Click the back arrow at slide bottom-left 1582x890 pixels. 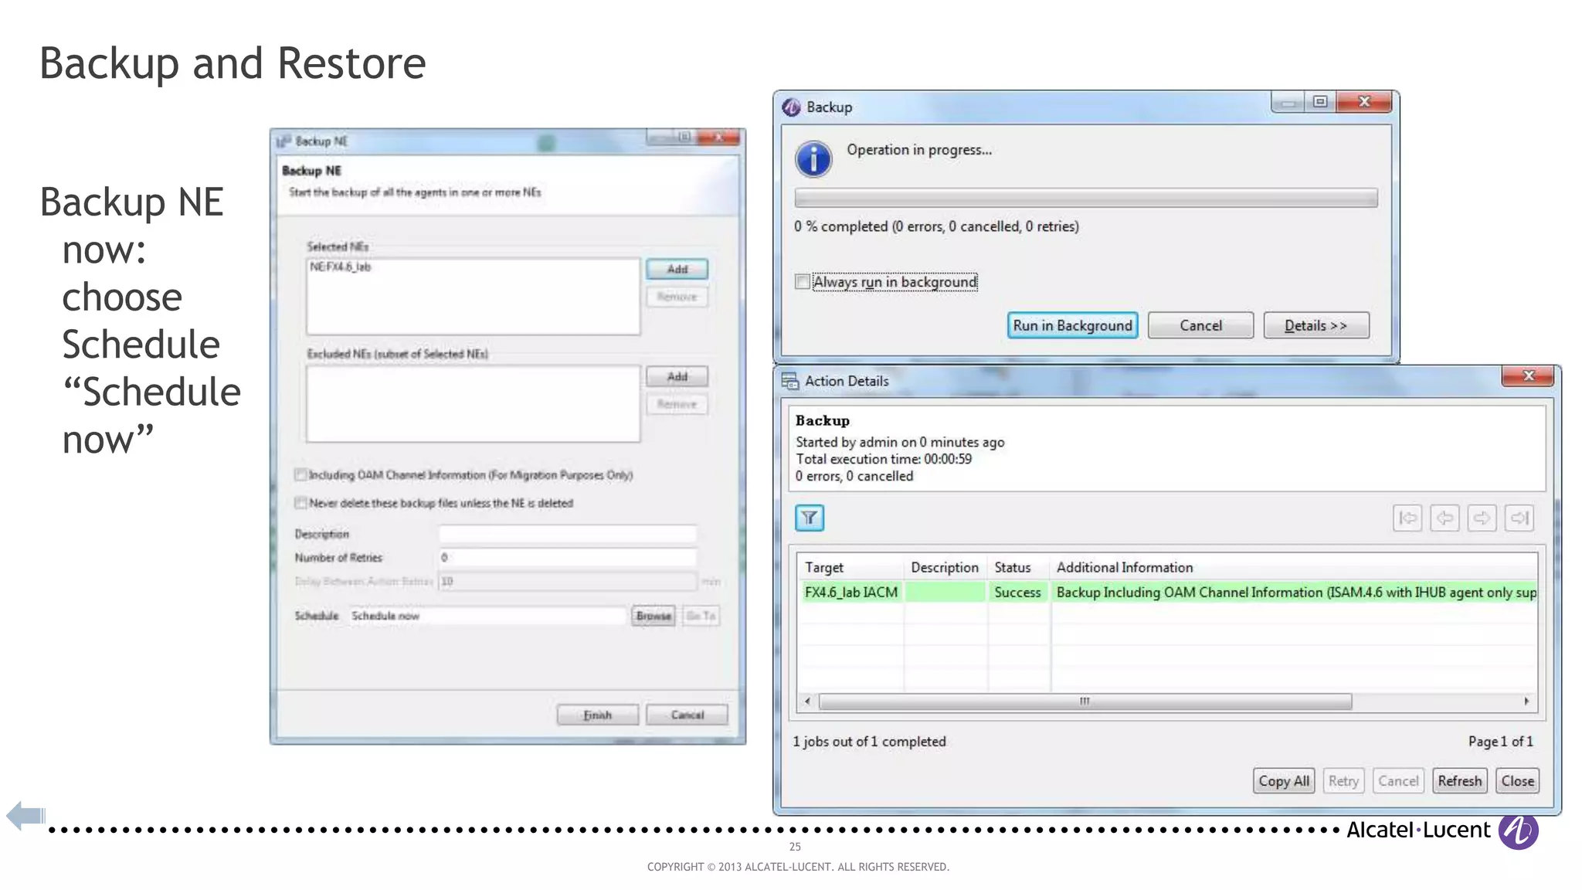[x=25, y=815]
